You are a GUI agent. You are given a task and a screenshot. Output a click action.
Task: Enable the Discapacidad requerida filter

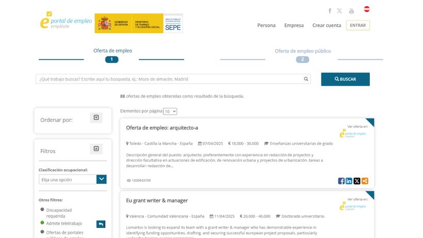click(42, 210)
